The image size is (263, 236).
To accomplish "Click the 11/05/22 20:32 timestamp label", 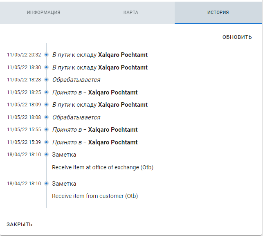I will coord(24,55).
